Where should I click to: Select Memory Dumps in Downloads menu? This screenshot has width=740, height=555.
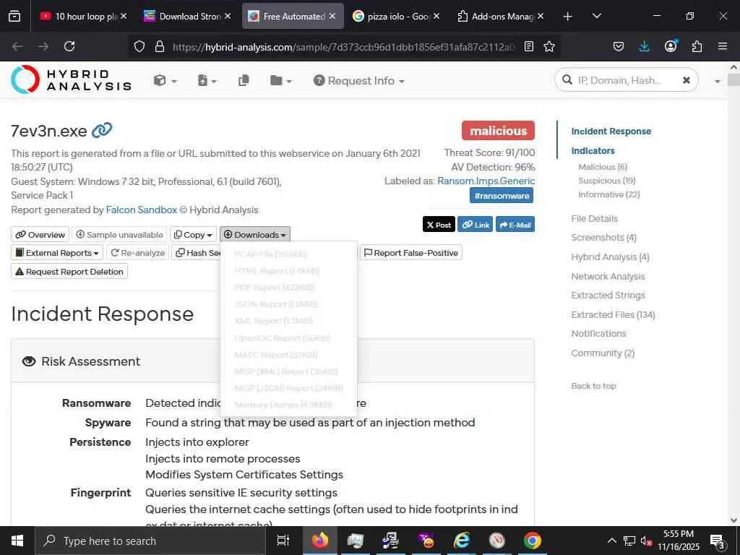(x=283, y=405)
